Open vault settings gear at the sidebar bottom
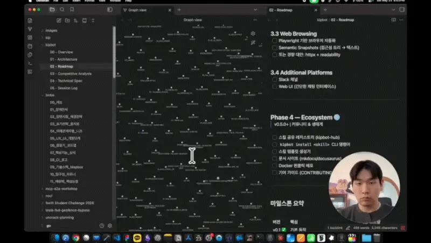Viewport: 431px width, 243px height. pos(110,225)
